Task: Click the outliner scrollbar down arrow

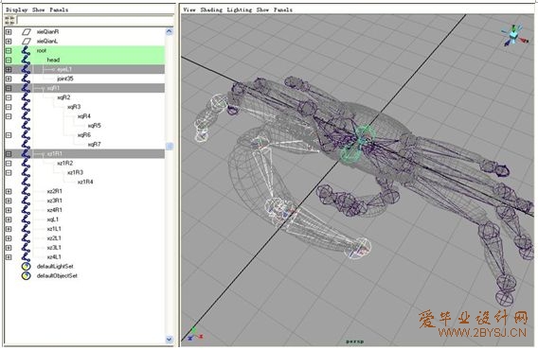Action: coord(170,340)
